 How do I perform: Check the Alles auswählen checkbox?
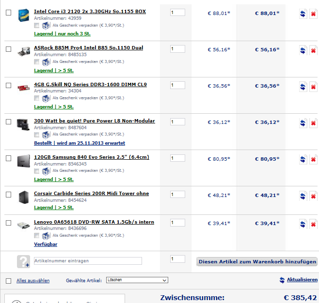pos(8,281)
